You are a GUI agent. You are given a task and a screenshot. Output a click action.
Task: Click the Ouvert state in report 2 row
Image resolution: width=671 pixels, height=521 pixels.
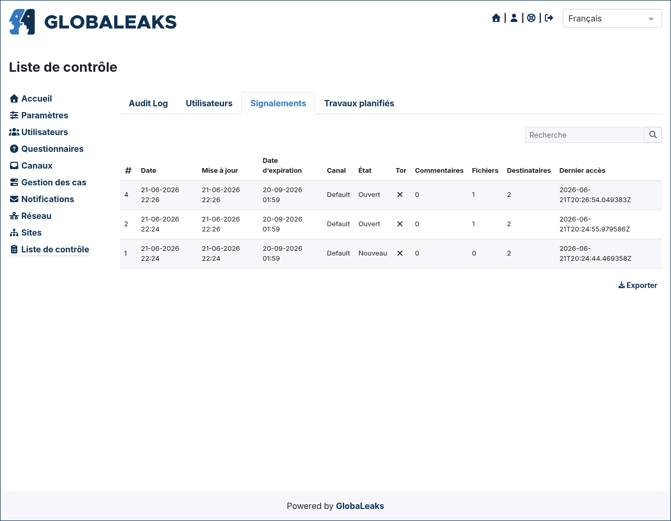click(x=369, y=224)
